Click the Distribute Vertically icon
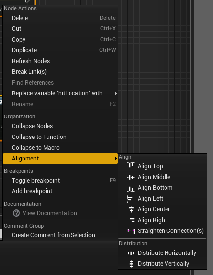Image resolution: width=213 pixels, height=275 pixels. 131,264
